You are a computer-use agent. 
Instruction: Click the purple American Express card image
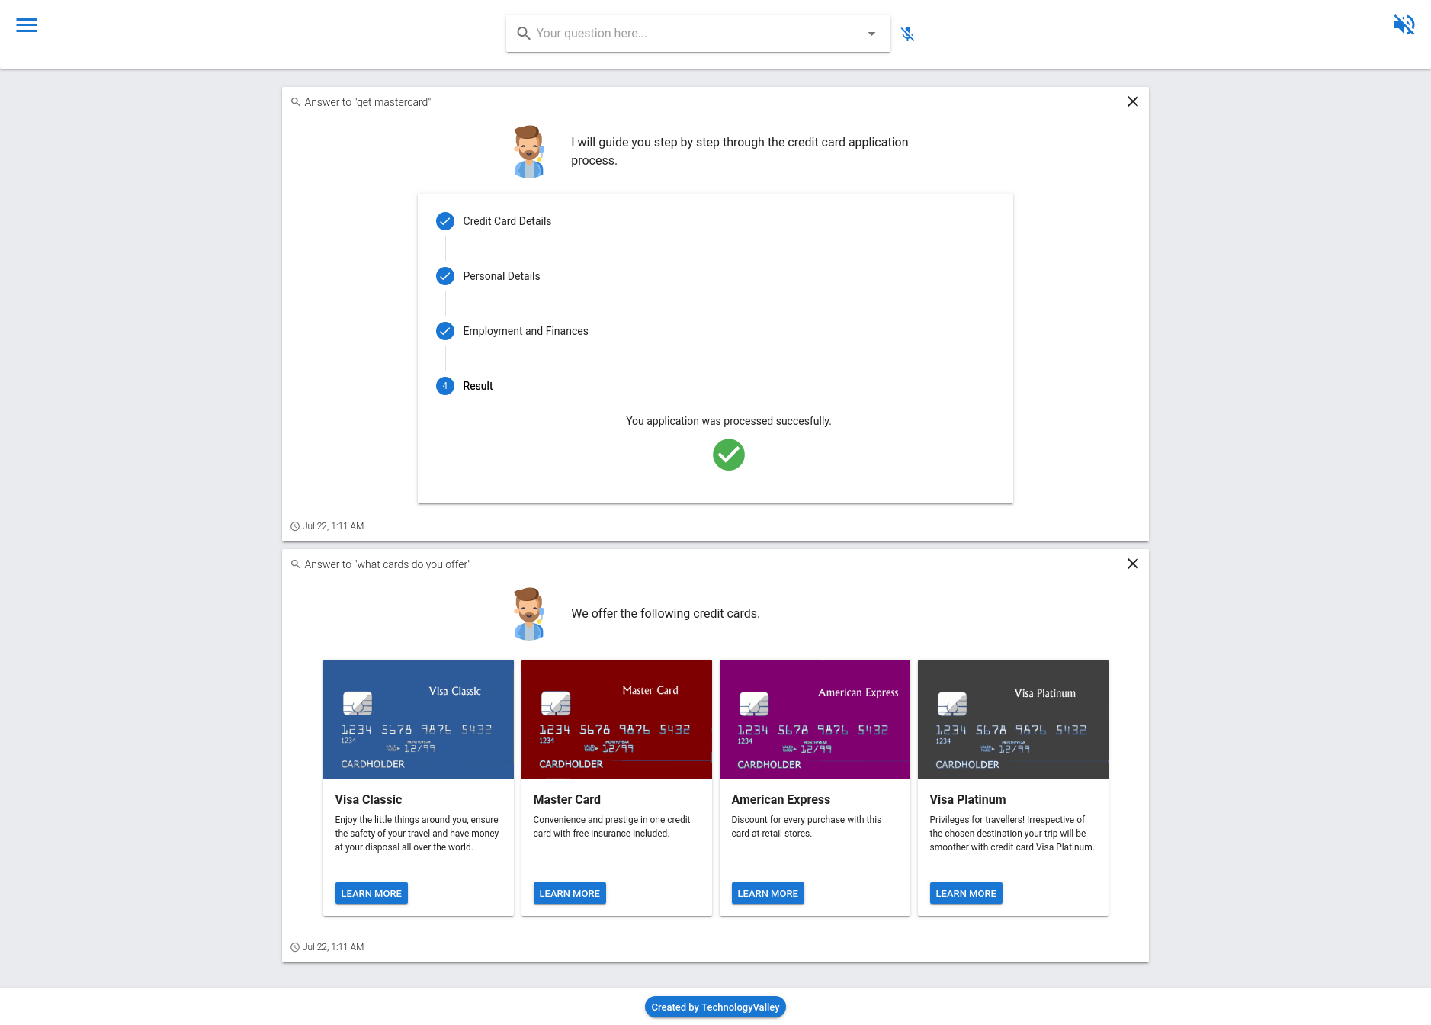coord(815,719)
